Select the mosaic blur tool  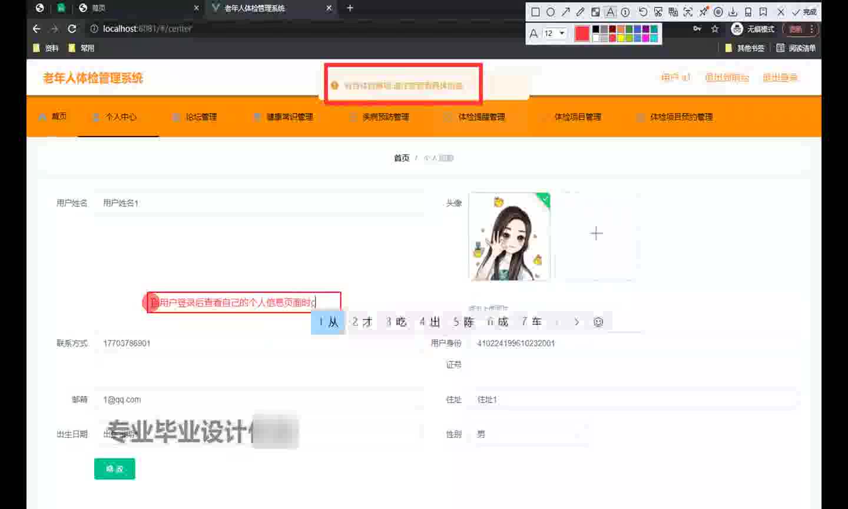[595, 12]
